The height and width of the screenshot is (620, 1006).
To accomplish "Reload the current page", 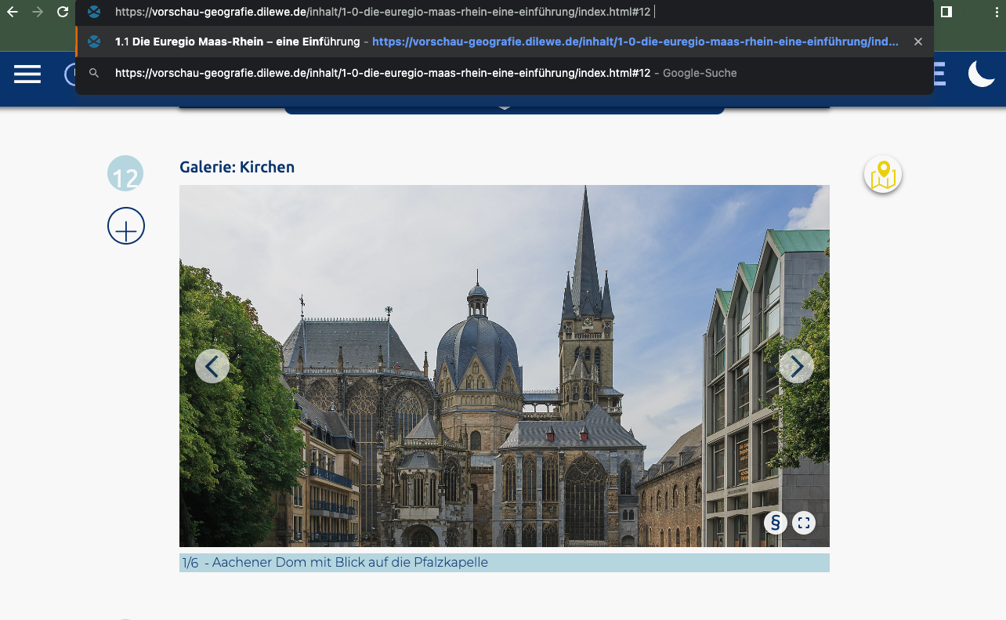I will 63,12.
